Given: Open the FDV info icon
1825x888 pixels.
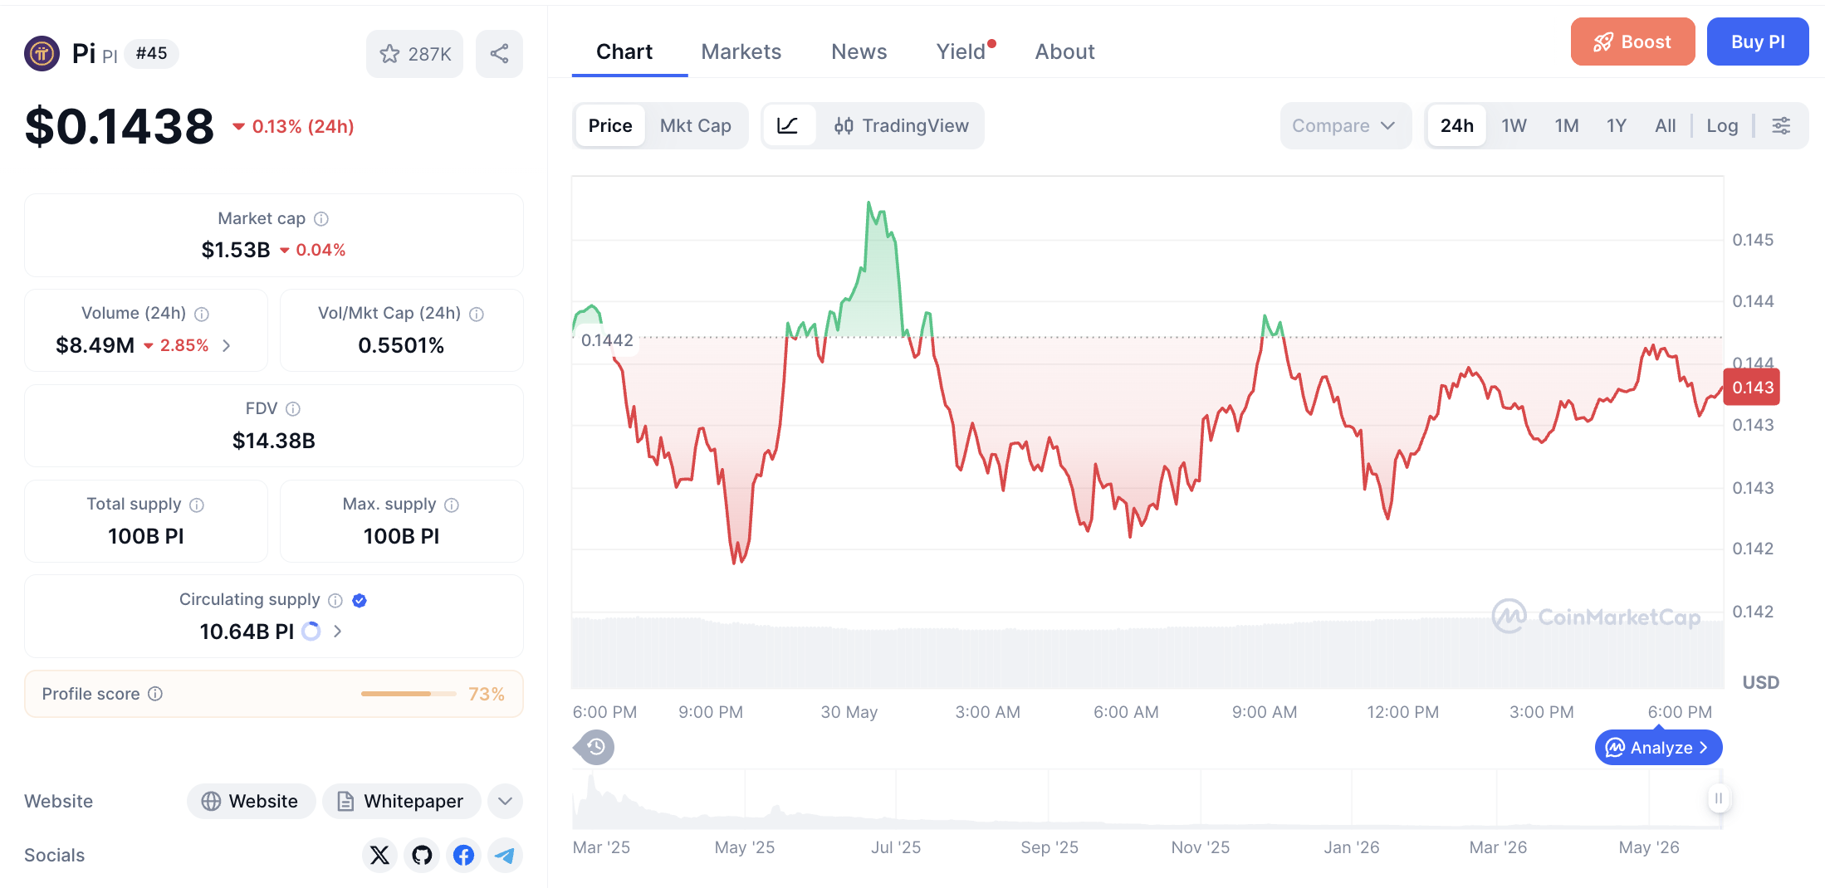Looking at the screenshot, I should [x=293, y=409].
